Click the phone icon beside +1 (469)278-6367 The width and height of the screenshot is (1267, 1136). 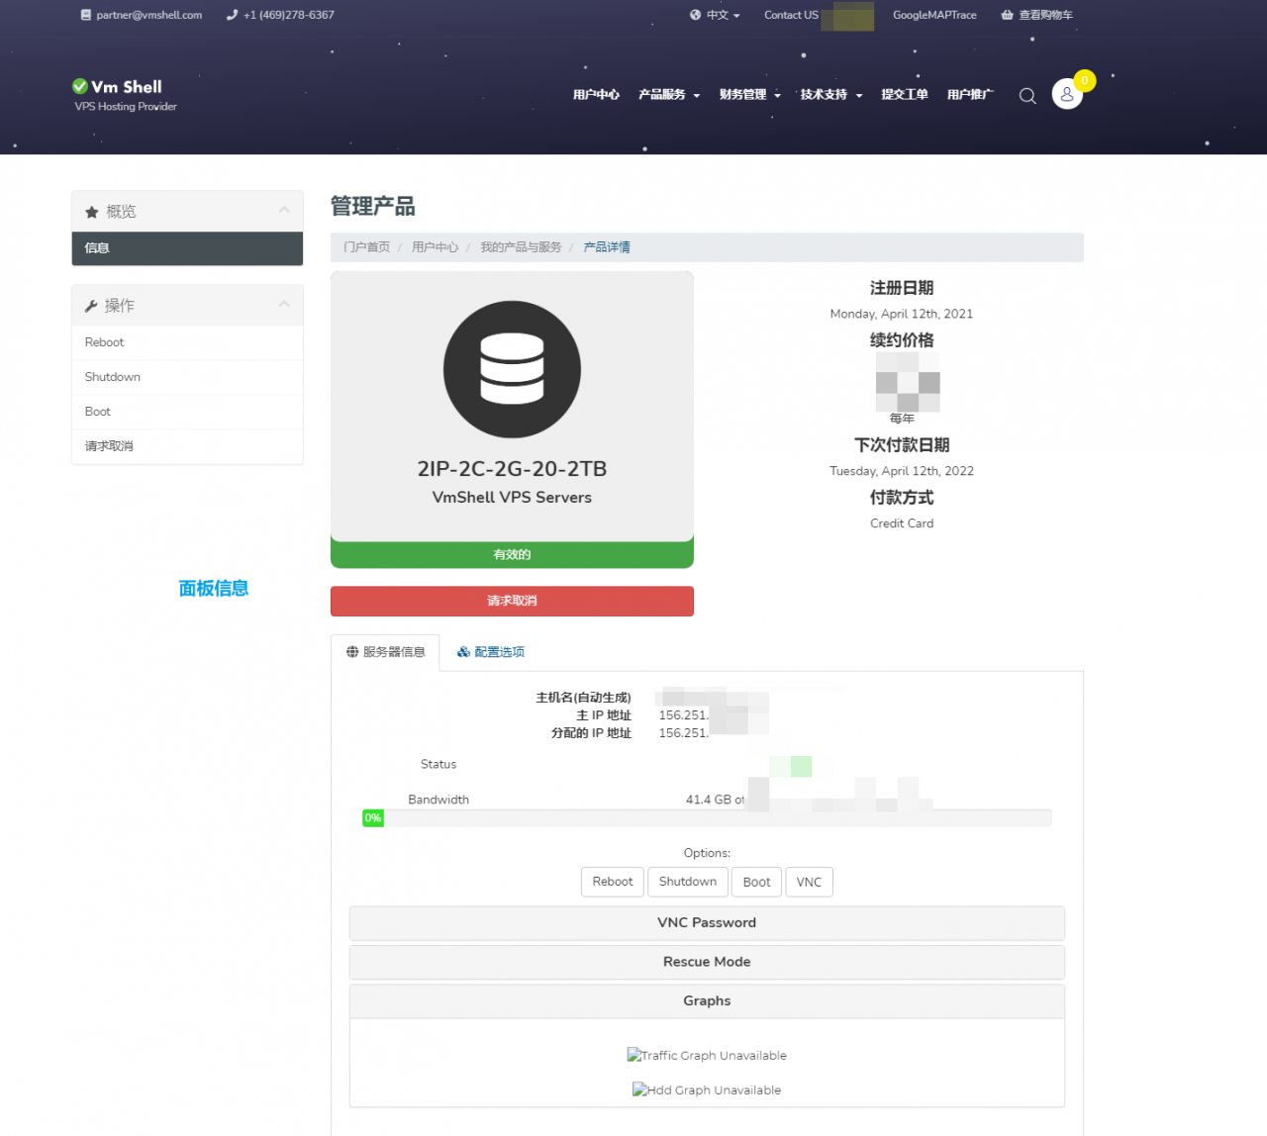point(232,15)
